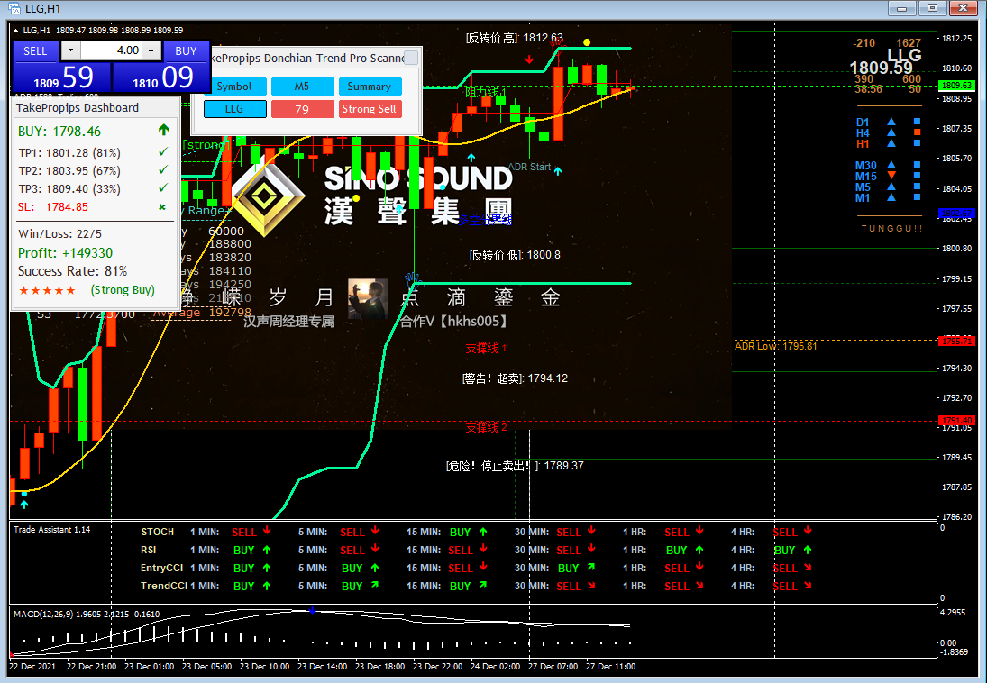Click the TP1 checkmark in dashboard

(163, 151)
